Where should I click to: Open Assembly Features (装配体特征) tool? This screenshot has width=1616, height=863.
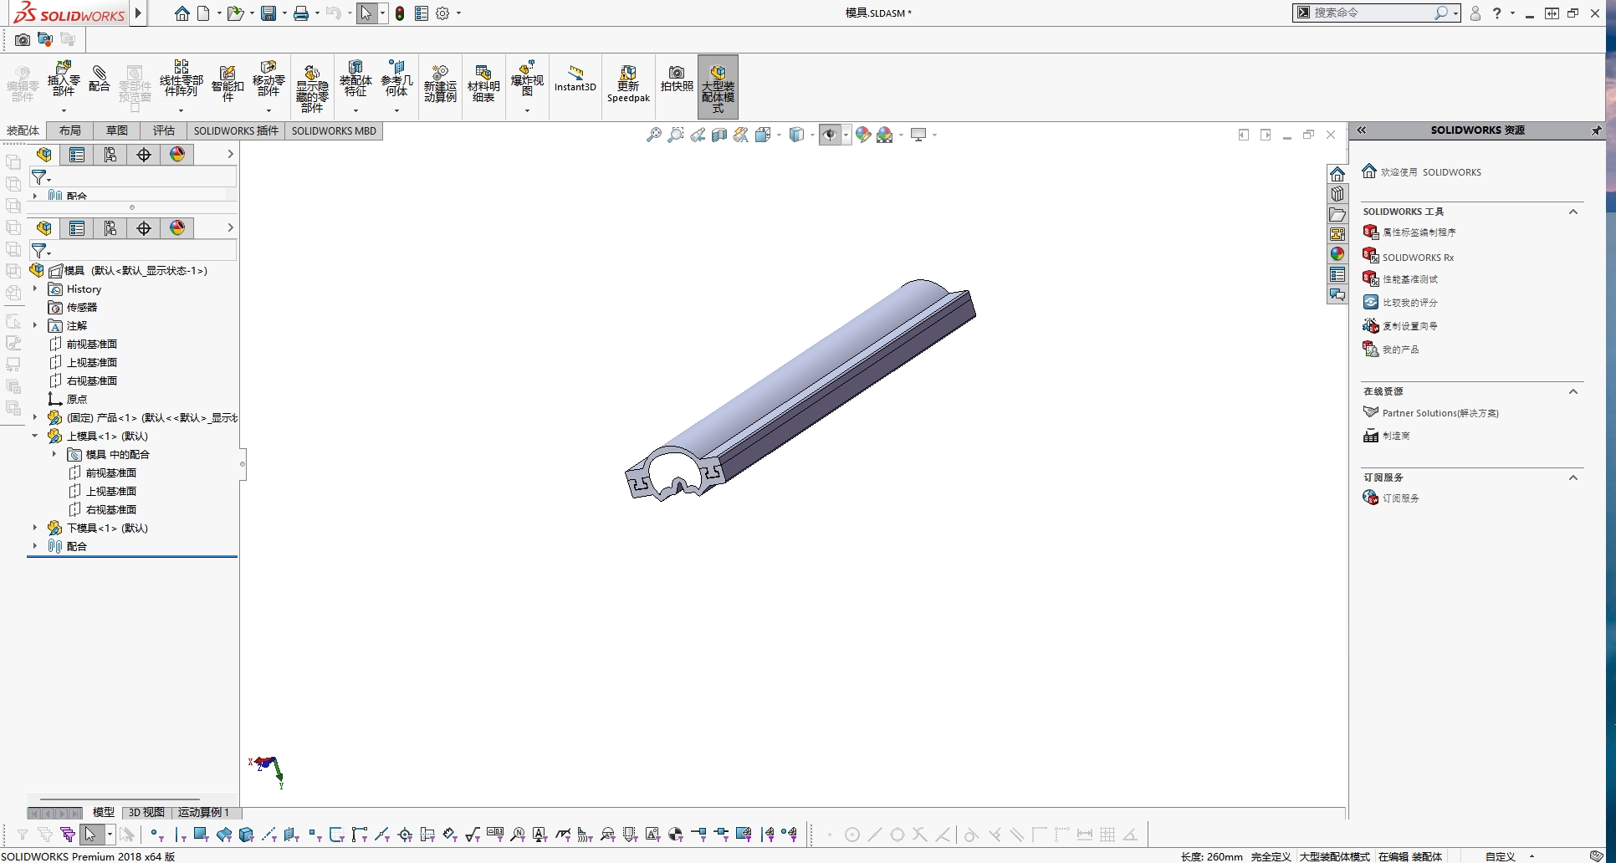355,79
